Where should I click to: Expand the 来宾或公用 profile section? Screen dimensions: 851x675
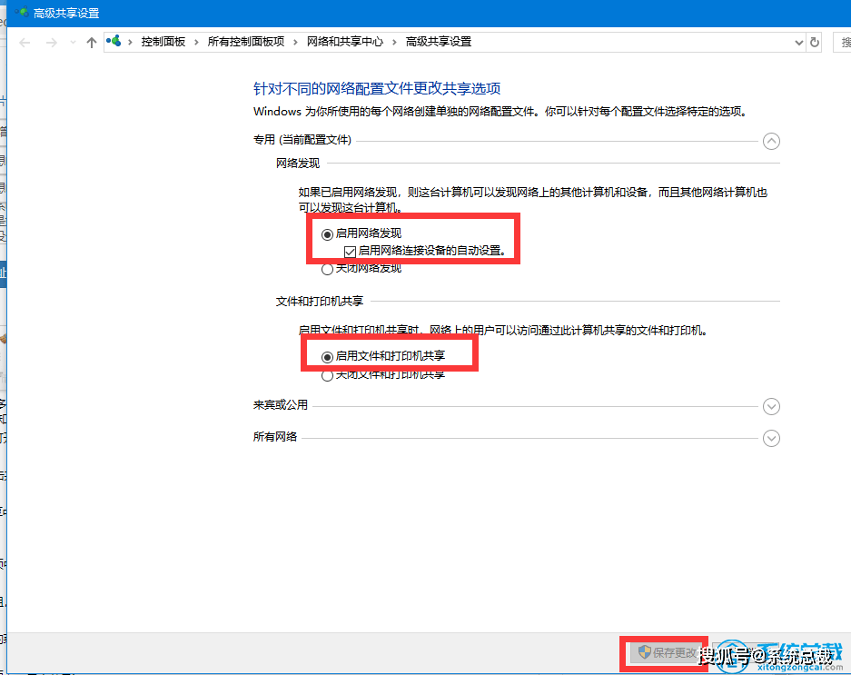(x=771, y=406)
